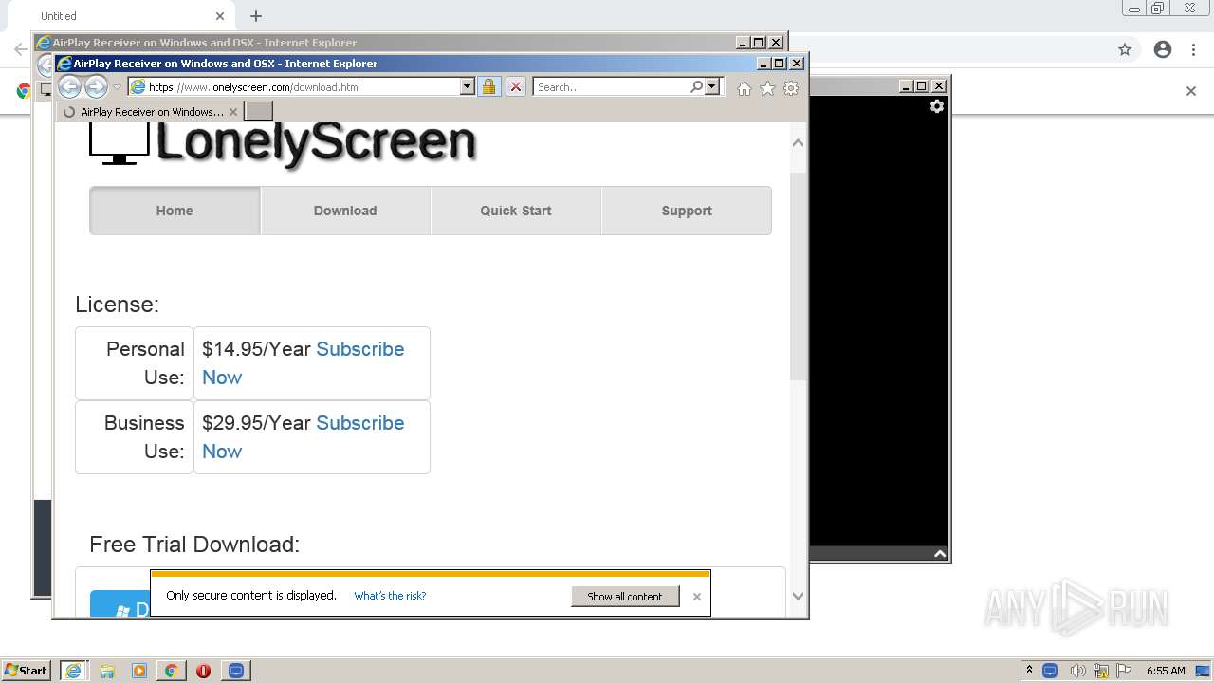This screenshot has height=683, width=1214.
Task: Open a new Chrome tab
Action: pyautogui.click(x=256, y=16)
